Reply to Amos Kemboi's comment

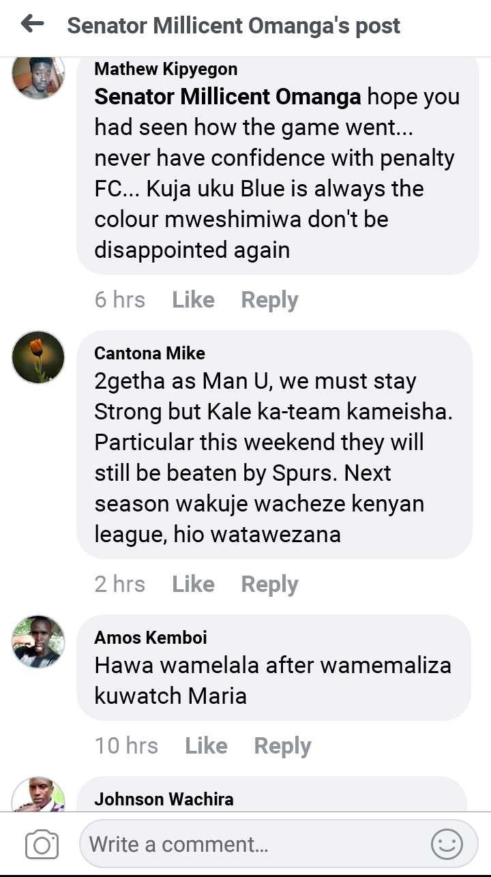pyautogui.click(x=282, y=746)
